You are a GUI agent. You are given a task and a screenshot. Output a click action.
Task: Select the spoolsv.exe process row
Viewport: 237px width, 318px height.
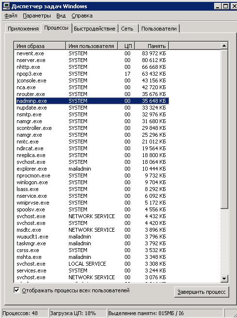tap(92, 209)
